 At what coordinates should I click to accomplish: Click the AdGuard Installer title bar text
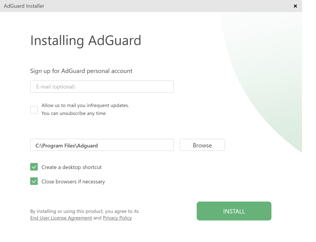coord(24,6)
